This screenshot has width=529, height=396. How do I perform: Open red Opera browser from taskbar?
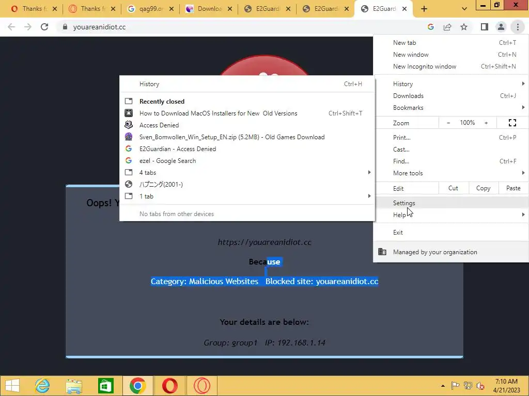coord(169,386)
